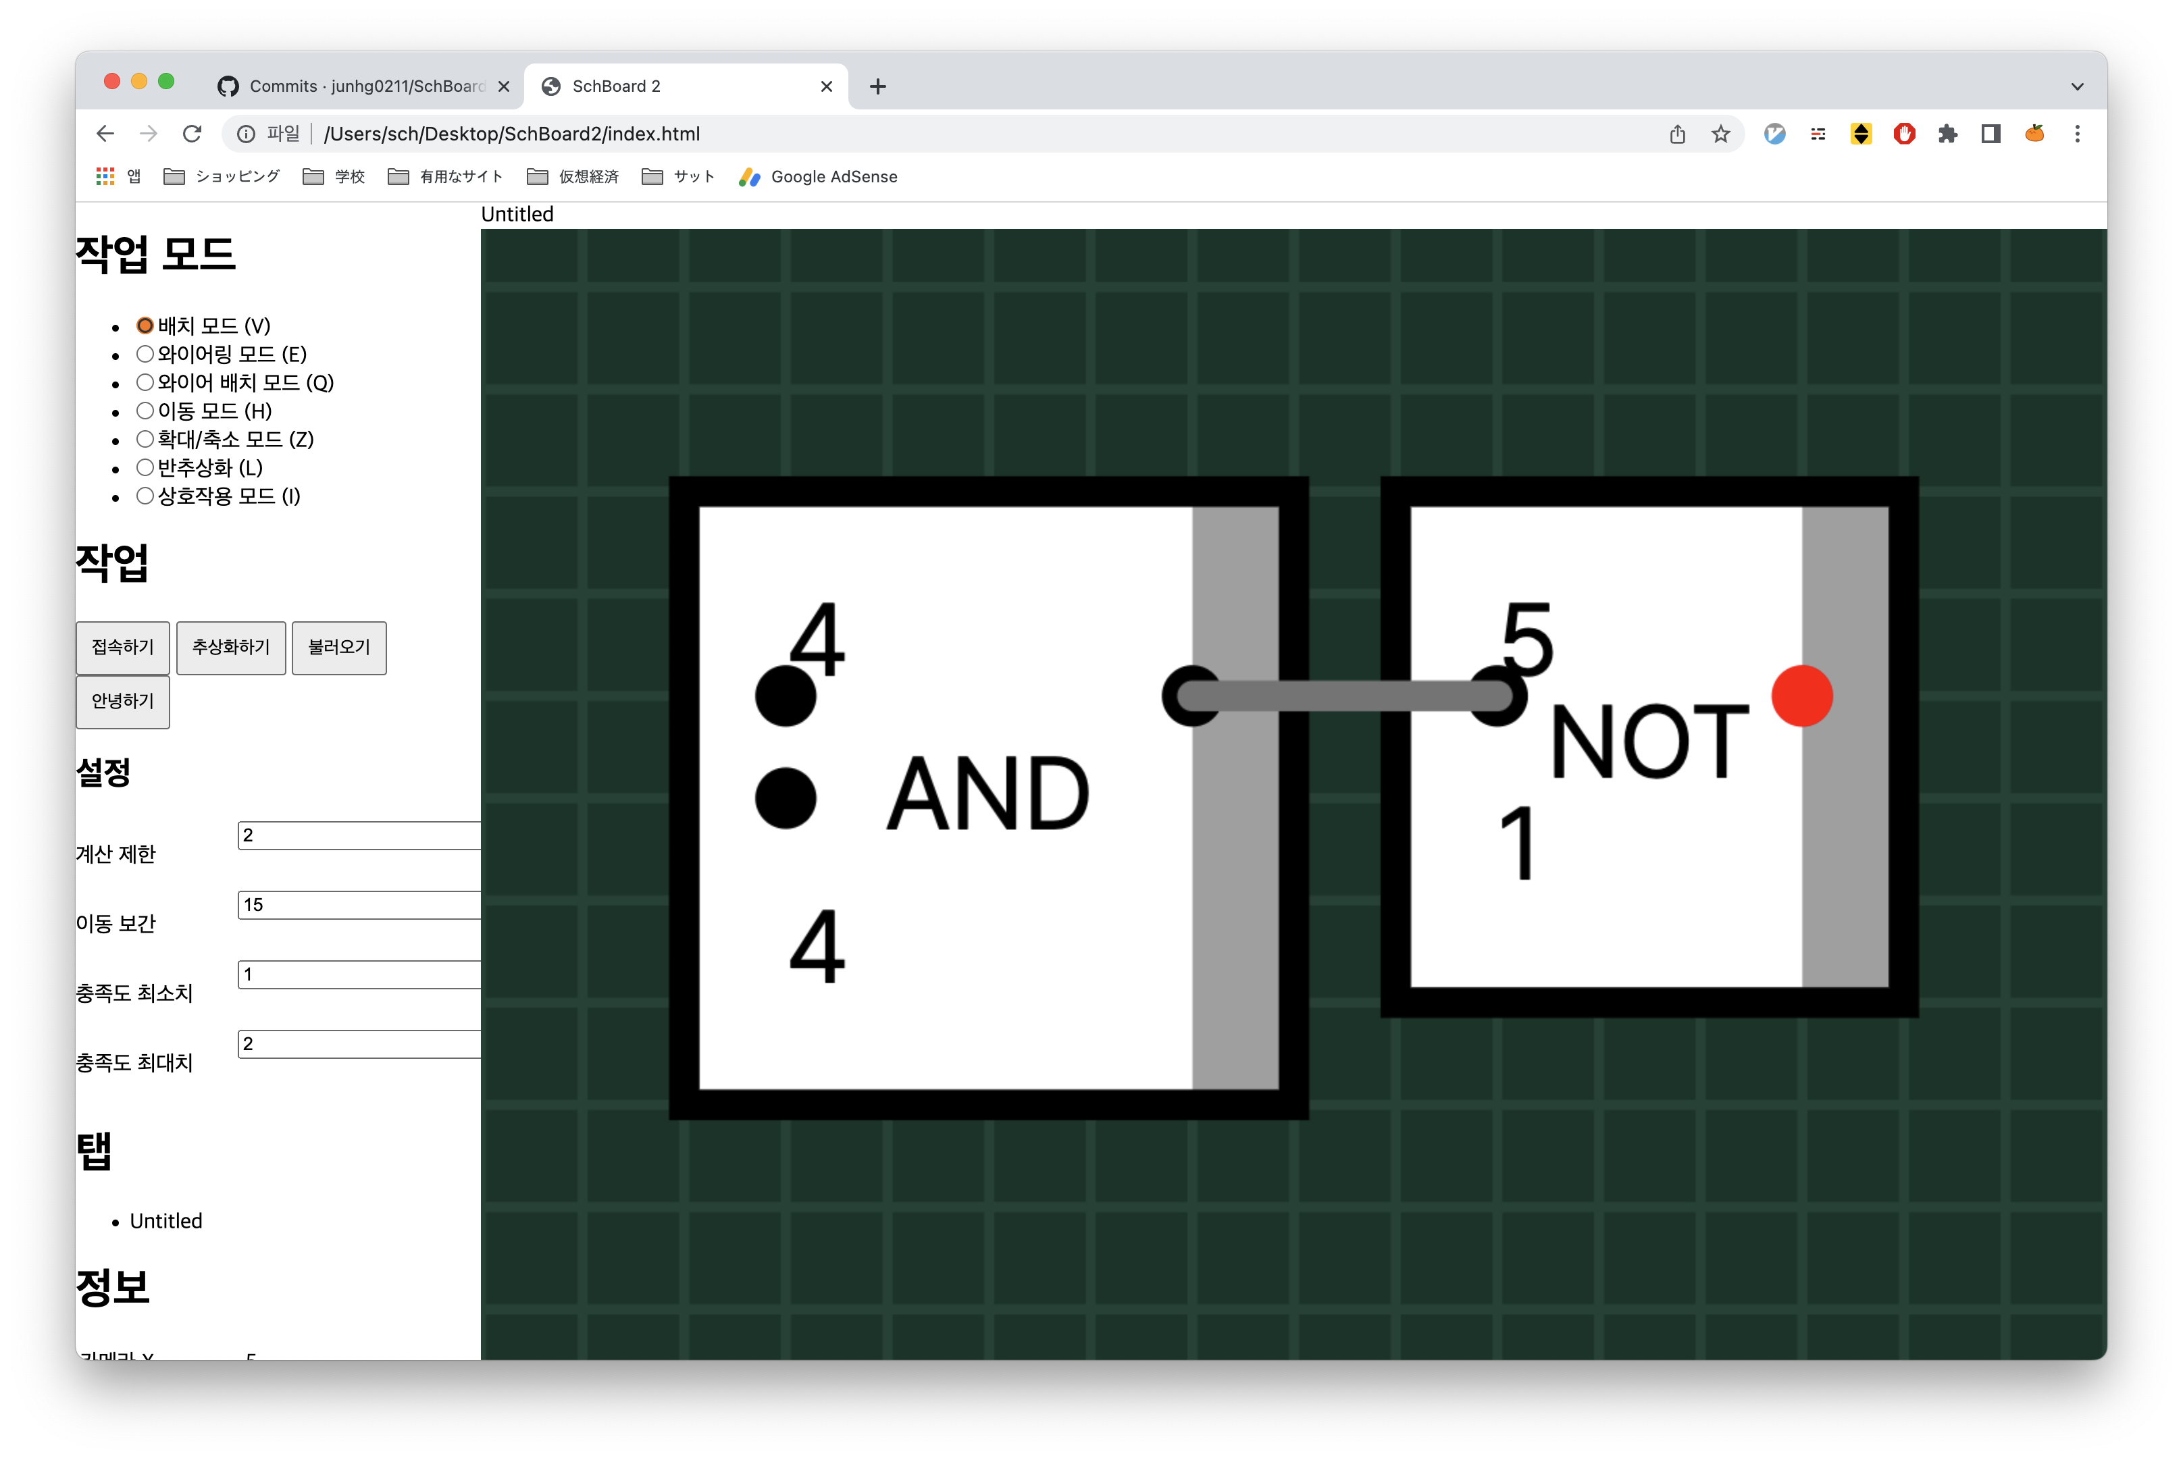Click the browser reload icon

(192, 134)
